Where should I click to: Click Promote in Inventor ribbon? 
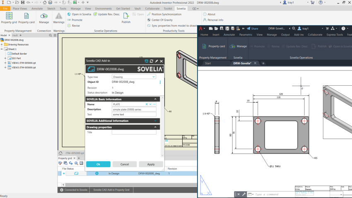click(x=75, y=20)
